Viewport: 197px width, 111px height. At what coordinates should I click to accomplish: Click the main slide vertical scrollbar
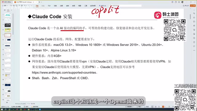[x=190, y=16]
